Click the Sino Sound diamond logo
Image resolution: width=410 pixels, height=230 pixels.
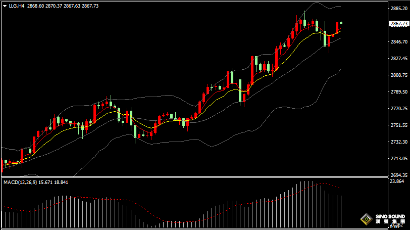tap(366, 219)
